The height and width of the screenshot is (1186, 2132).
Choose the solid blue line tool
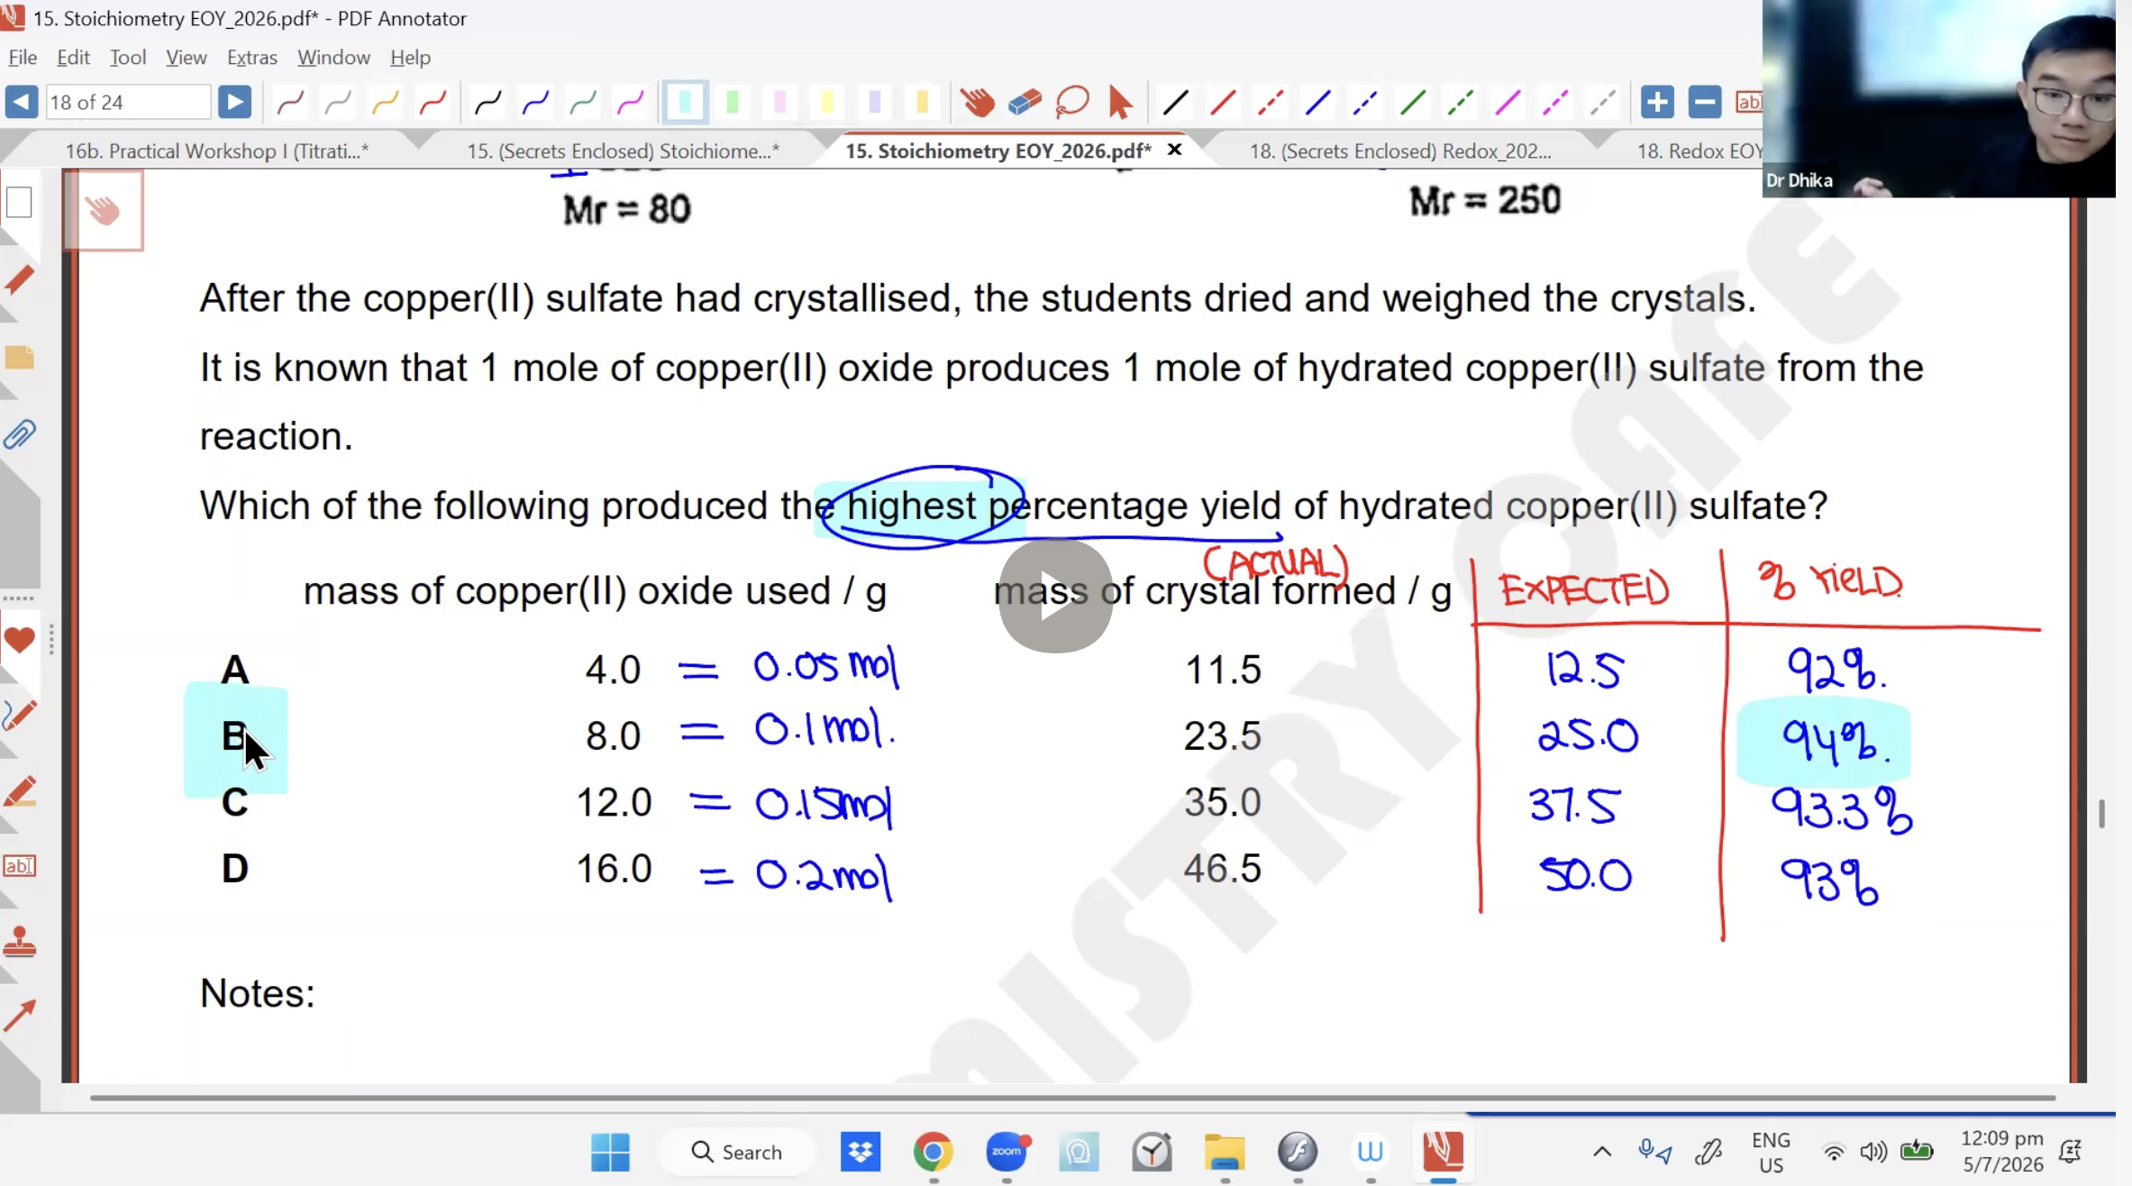pos(1318,103)
